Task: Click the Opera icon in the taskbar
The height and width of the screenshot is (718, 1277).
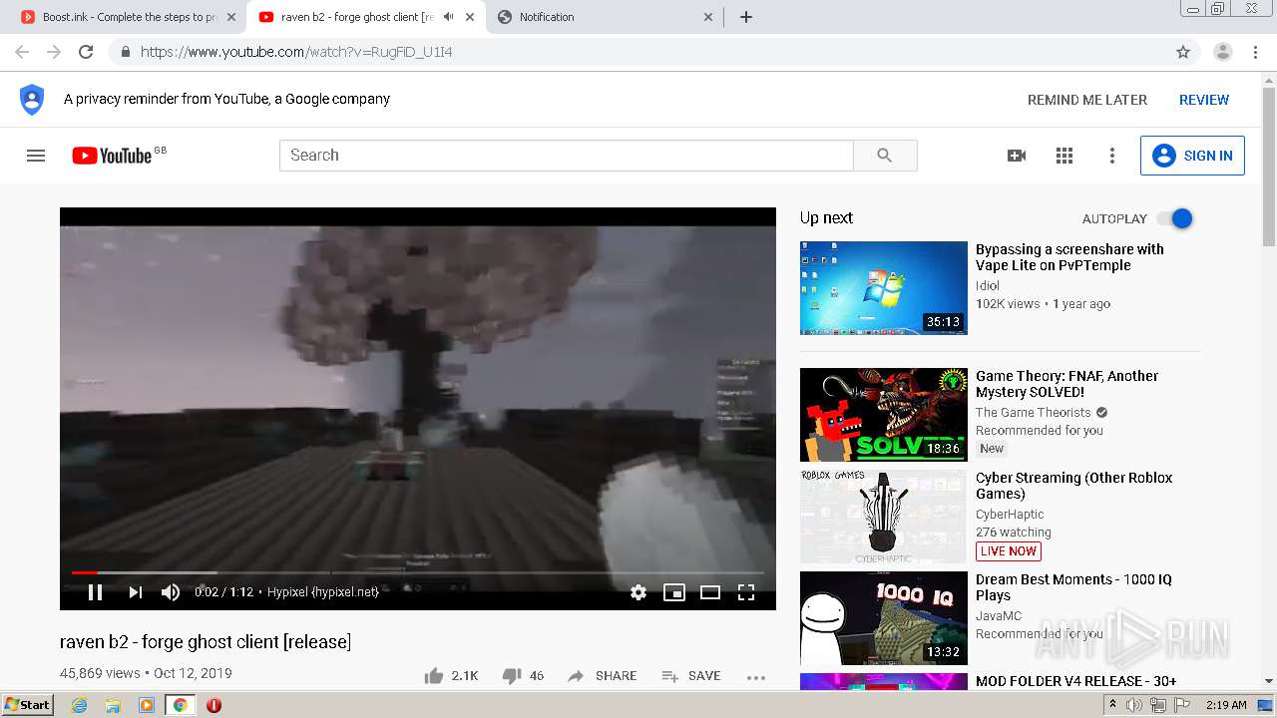Action: click(213, 705)
